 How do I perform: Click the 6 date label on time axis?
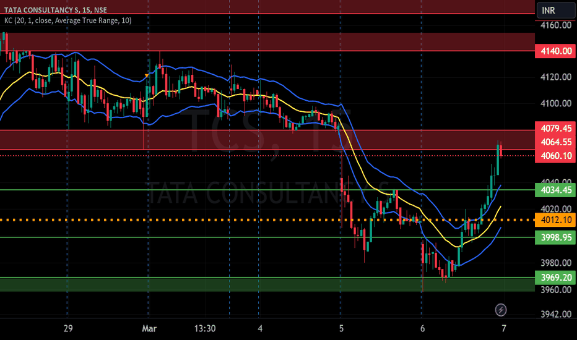pos(422,328)
